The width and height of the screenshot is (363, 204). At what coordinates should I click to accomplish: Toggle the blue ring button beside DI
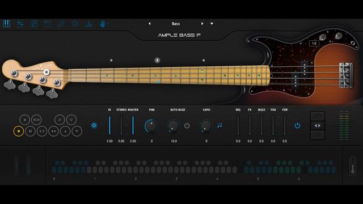pos(94,125)
